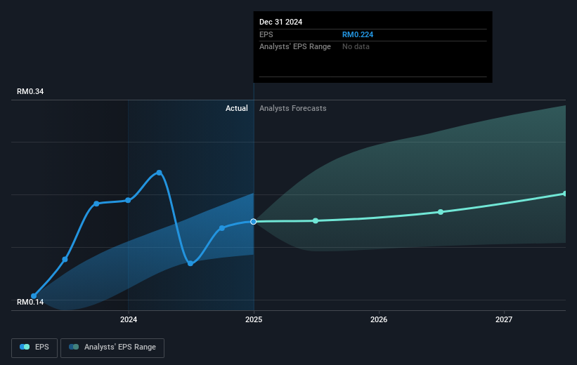577x365 pixels.
Task: Click the EPS data point just before 2025
Action: pos(222,228)
